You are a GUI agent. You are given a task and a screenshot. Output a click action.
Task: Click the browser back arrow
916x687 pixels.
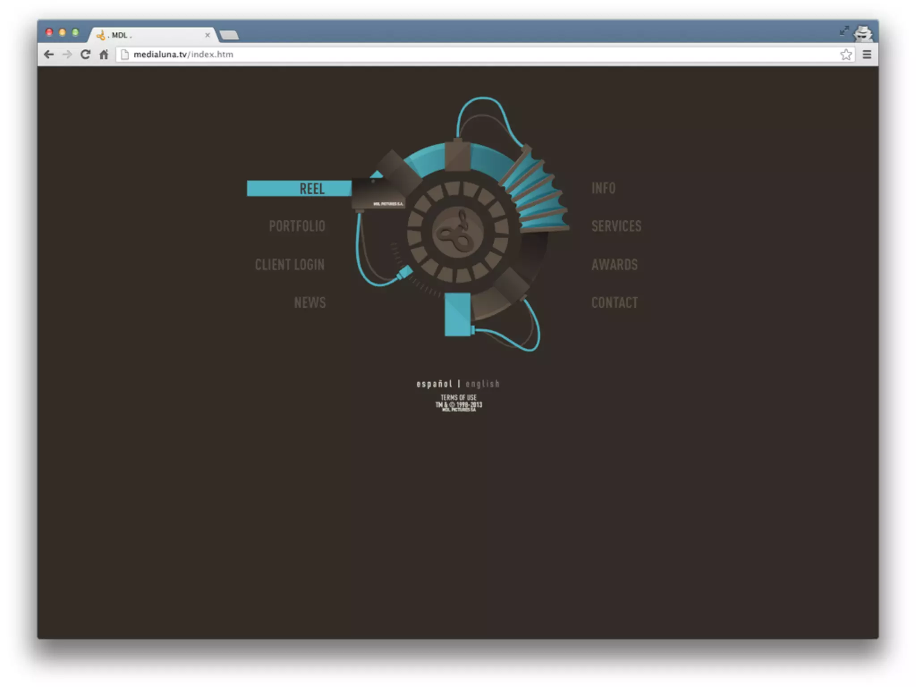[x=49, y=55]
